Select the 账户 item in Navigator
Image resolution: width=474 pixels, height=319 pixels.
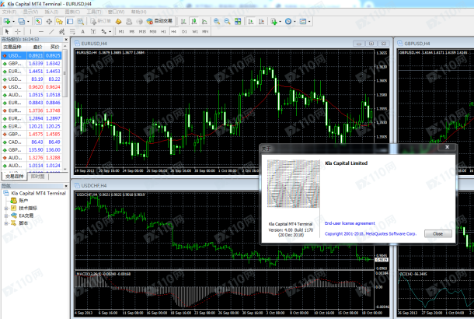click(23, 201)
